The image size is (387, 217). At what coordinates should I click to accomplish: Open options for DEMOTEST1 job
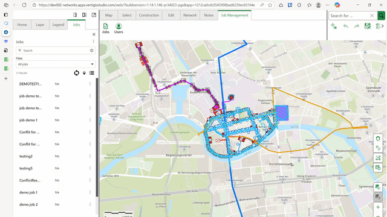[90, 84]
